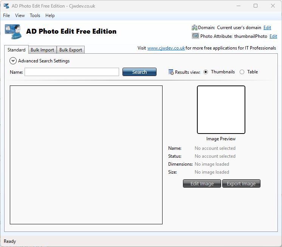Click the 'thumbnailPhoto' attribute value
The height and width of the screenshot is (247, 282).
[251, 36]
